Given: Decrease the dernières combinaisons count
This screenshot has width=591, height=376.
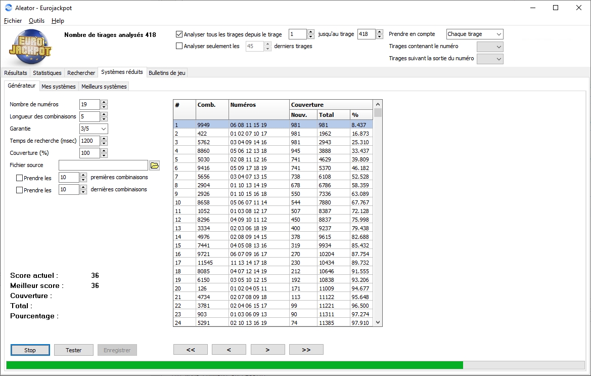Looking at the screenshot, I should tap(84, 192).
